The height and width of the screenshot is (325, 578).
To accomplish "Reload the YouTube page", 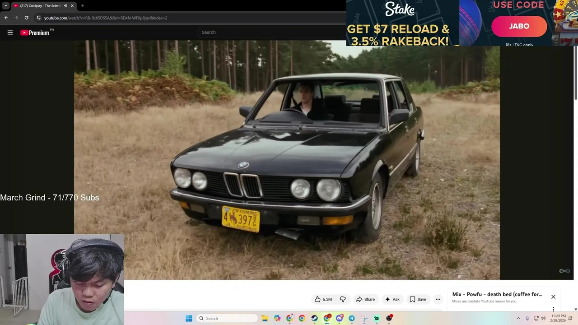I will click(27, 18).
